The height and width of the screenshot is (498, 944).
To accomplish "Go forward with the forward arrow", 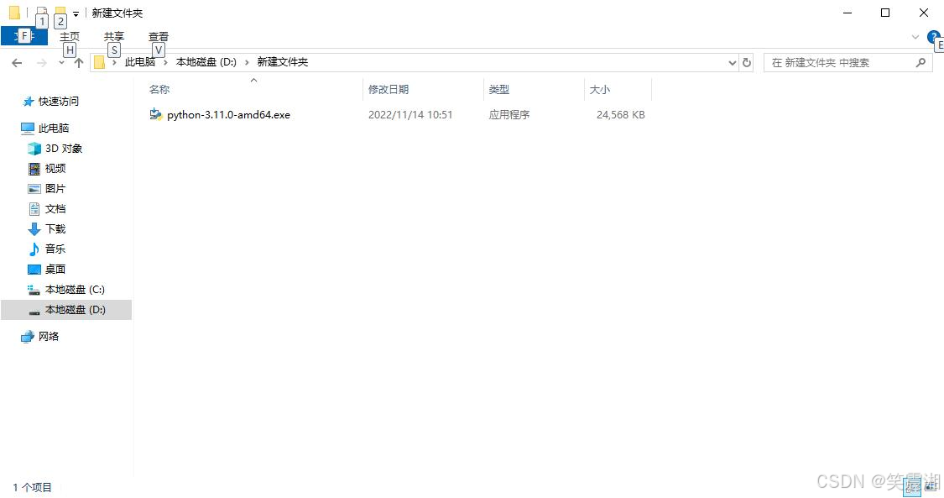I will [x=42, y=63].
